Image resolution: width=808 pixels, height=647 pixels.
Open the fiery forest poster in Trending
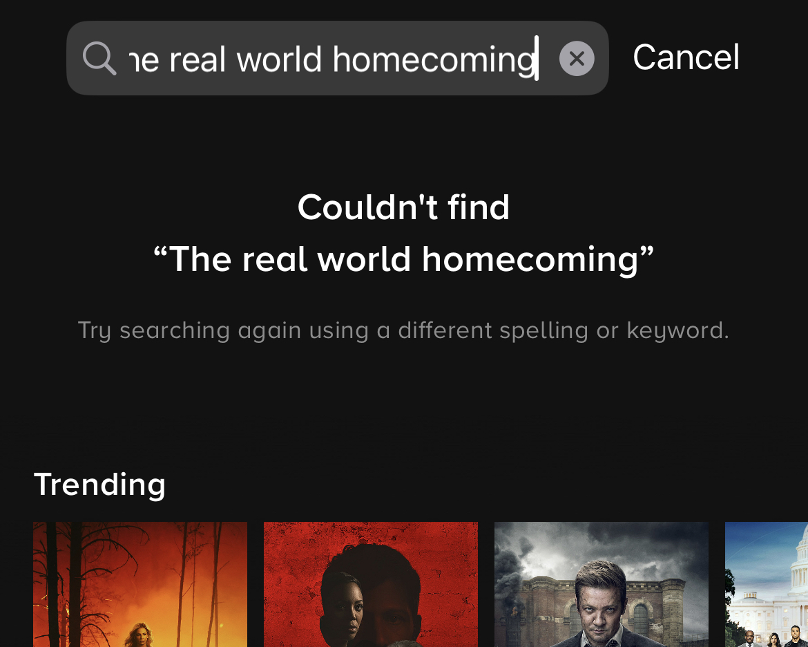(140, 584)
